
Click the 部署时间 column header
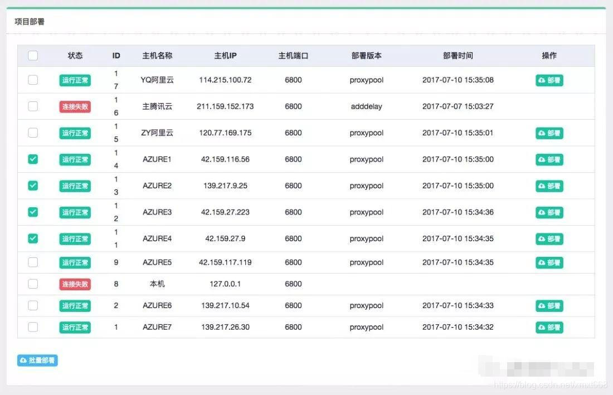tap(458, 56)
